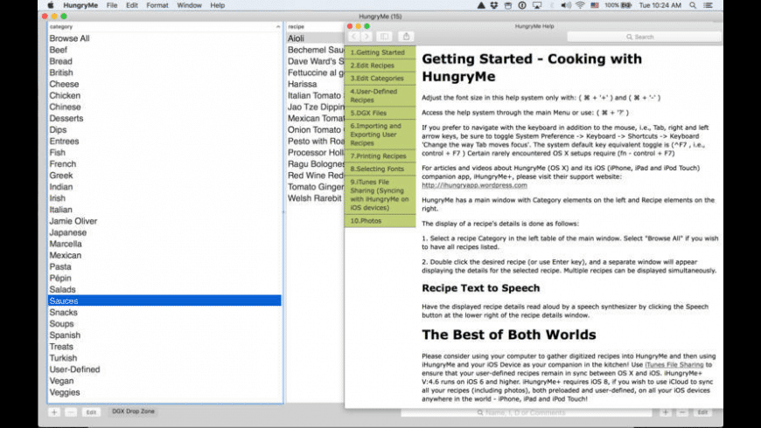
Task: Open 10.Photos help topic
Action: coord(380,221)
